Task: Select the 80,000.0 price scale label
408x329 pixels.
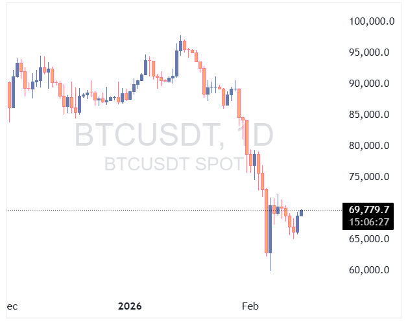Action: [x=370, y=146]
